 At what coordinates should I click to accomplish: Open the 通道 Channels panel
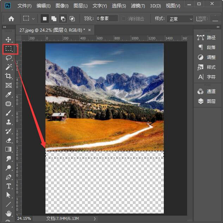pyautogui.click(x=206, y=91)
